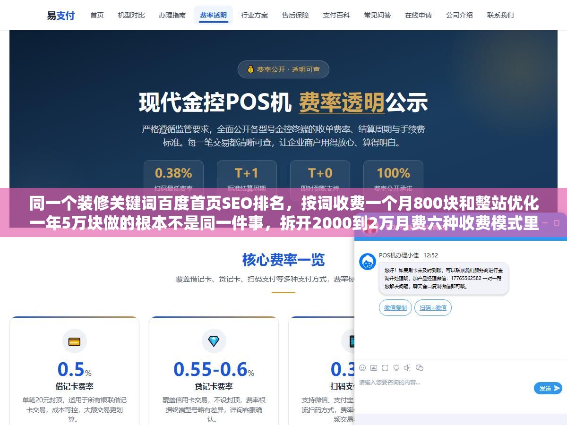Click the 单笔20元封顶 debit card description
567x425 pixels.
(74, 409)
